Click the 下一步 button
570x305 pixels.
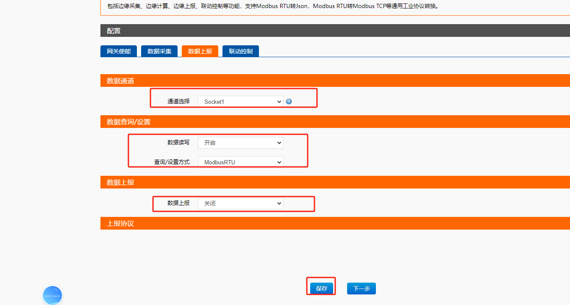pos(361,288)
